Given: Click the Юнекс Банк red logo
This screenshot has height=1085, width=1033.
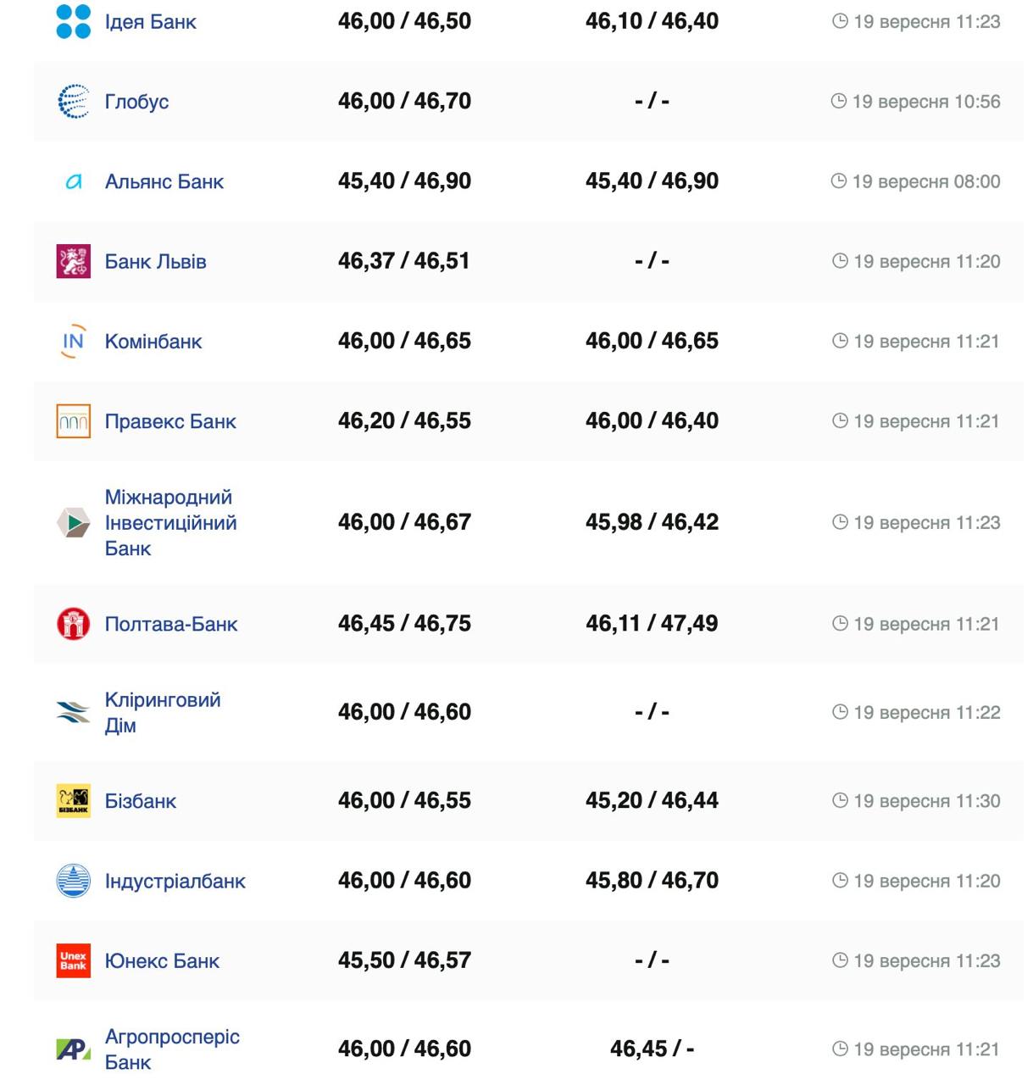Looking at the screenshot, I should point(73,961).
